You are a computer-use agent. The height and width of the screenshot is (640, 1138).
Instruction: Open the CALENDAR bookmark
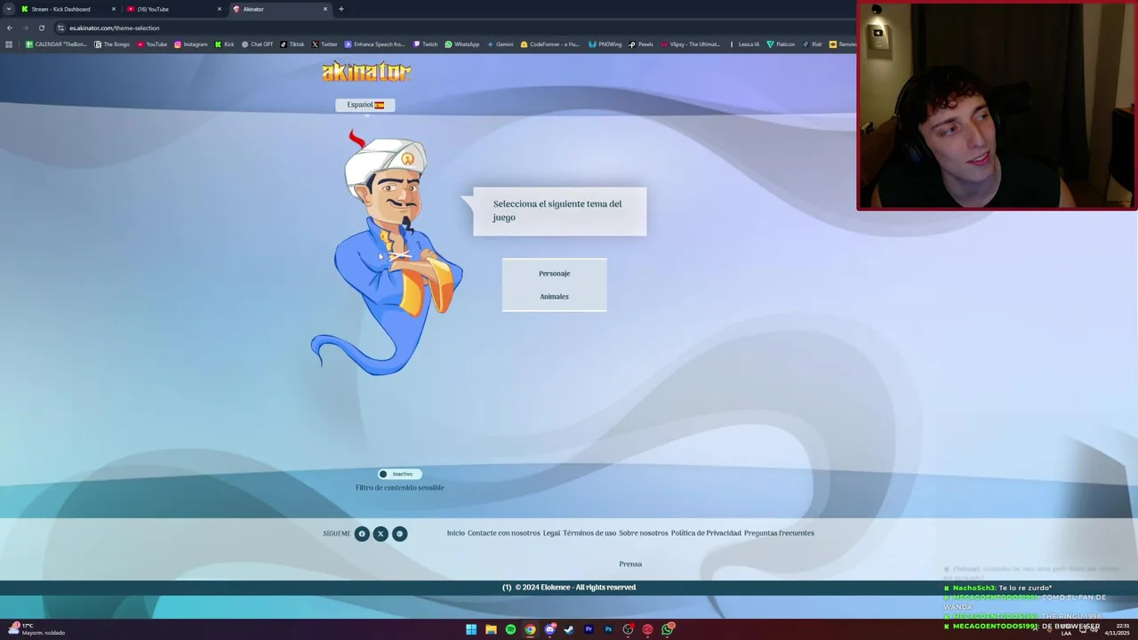pyautogui.click(x=57, y=44)
